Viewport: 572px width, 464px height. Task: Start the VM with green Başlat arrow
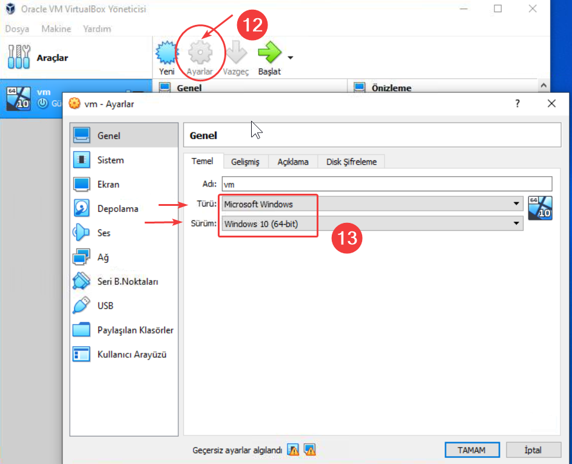[x=269, y=53]
